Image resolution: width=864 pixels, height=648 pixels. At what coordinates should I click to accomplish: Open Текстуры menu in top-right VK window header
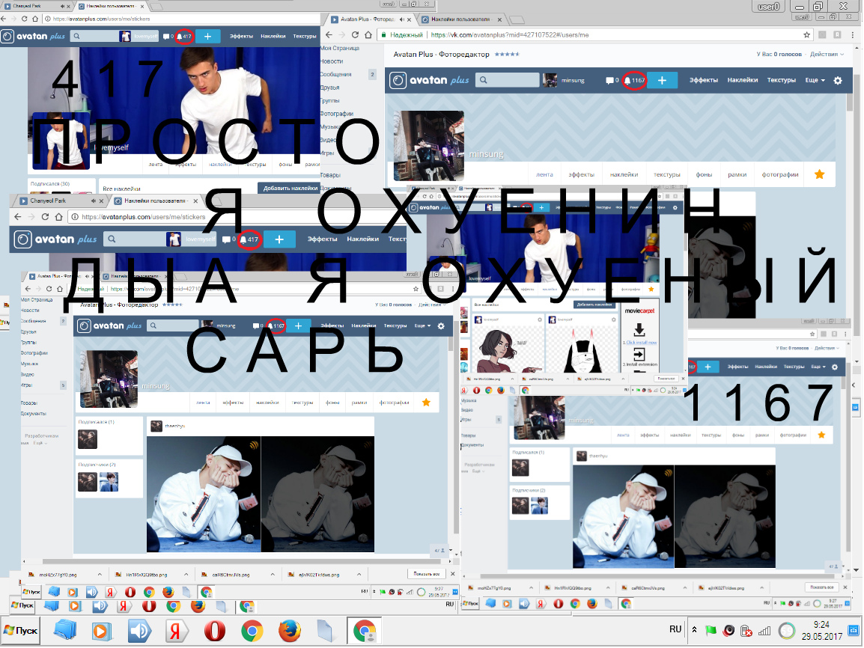coord(782,80)
